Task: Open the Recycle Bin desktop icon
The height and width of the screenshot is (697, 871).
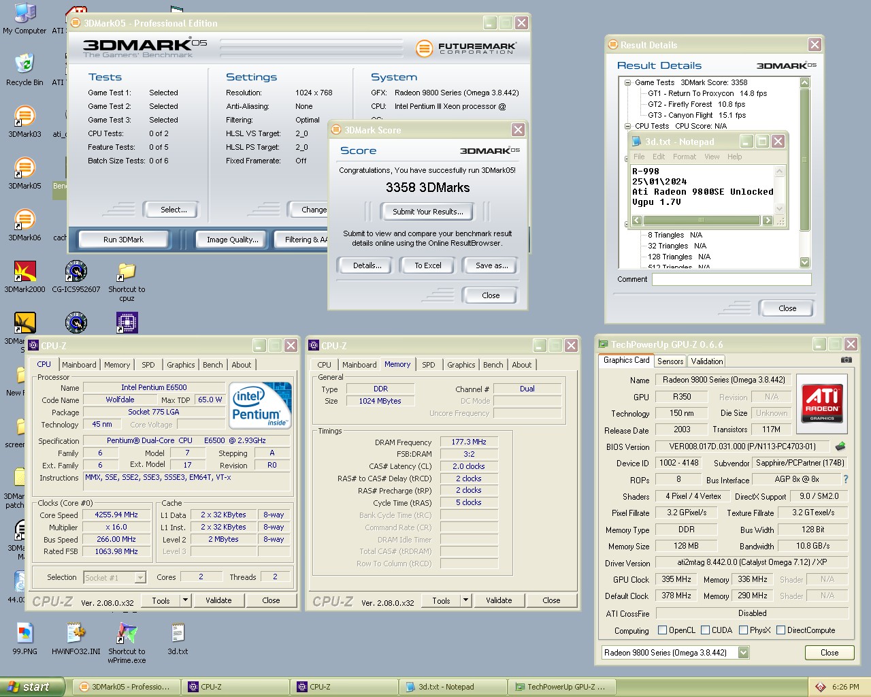Action: [24, 69]
